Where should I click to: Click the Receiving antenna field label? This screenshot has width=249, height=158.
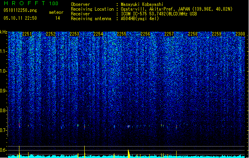click(x=91, y=19)
